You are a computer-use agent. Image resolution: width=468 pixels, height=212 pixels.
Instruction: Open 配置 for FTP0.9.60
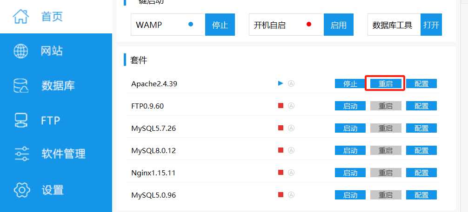click(x=421, y=106)
